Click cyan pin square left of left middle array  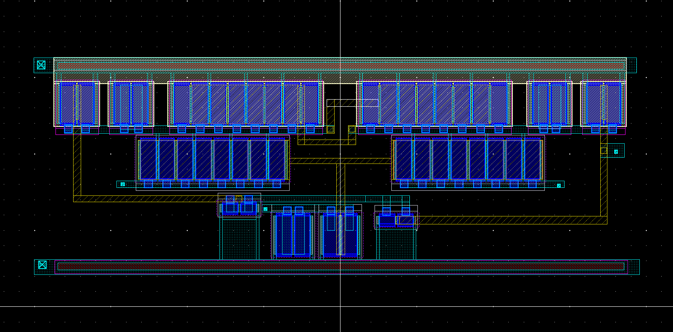[x=123, y=184]
